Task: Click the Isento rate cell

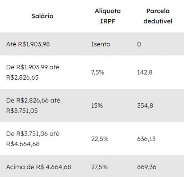Action: [101, 44]
